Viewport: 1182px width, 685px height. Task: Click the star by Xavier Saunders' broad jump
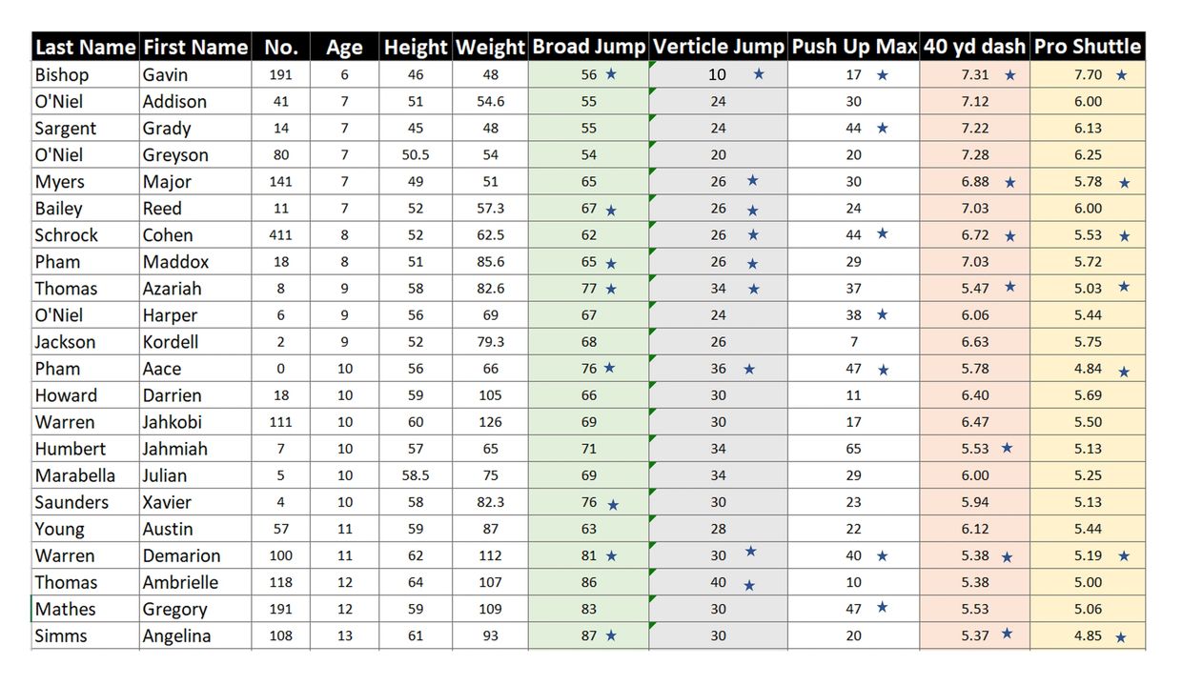tap(613, 504)
